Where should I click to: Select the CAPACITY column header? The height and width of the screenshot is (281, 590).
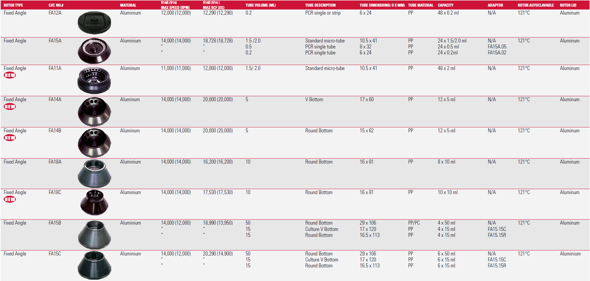445,5
